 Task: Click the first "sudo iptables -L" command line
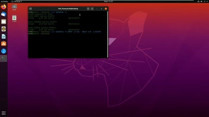(47, 12)
